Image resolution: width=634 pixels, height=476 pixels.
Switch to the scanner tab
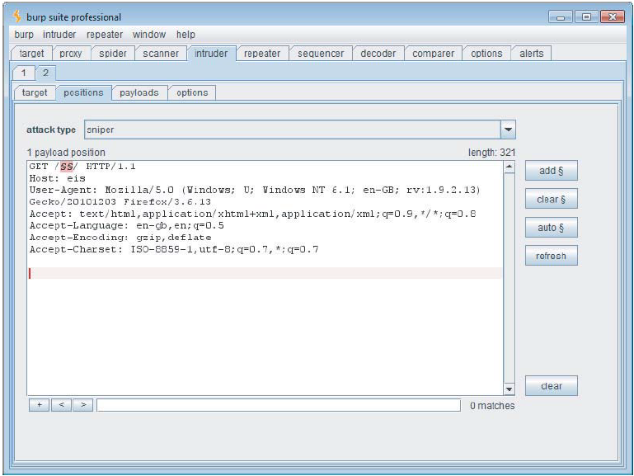tap(161, 54)
